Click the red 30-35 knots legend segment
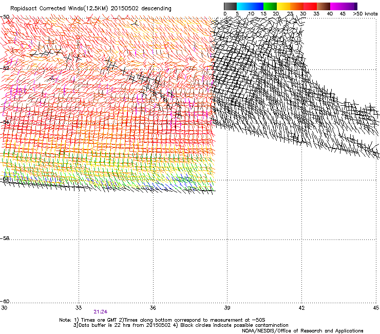380x334 pixels. (310, 6)
